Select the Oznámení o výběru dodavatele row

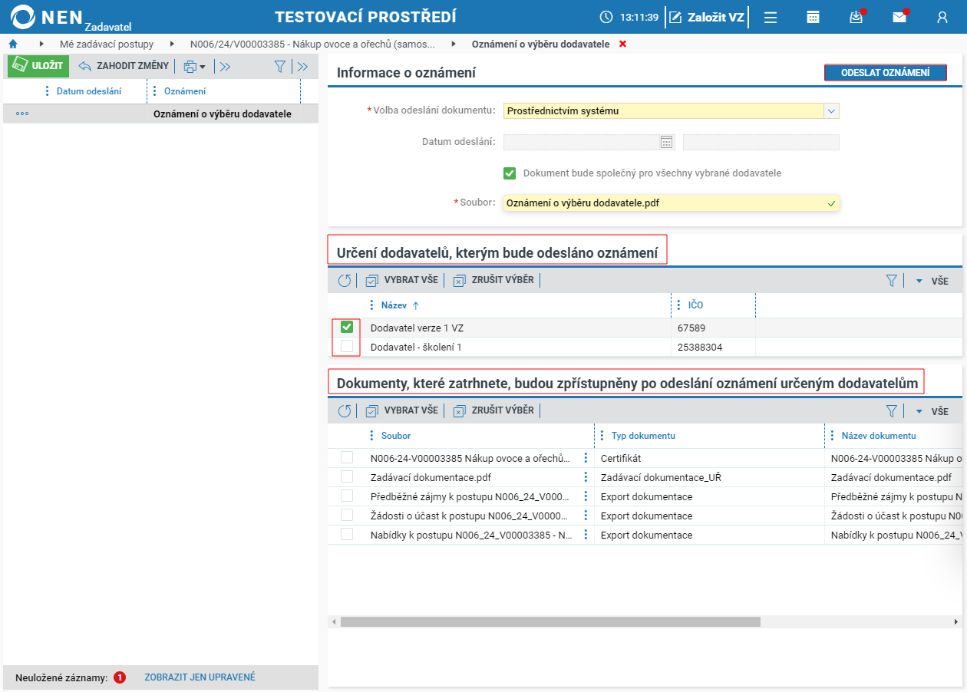point(160,114)
